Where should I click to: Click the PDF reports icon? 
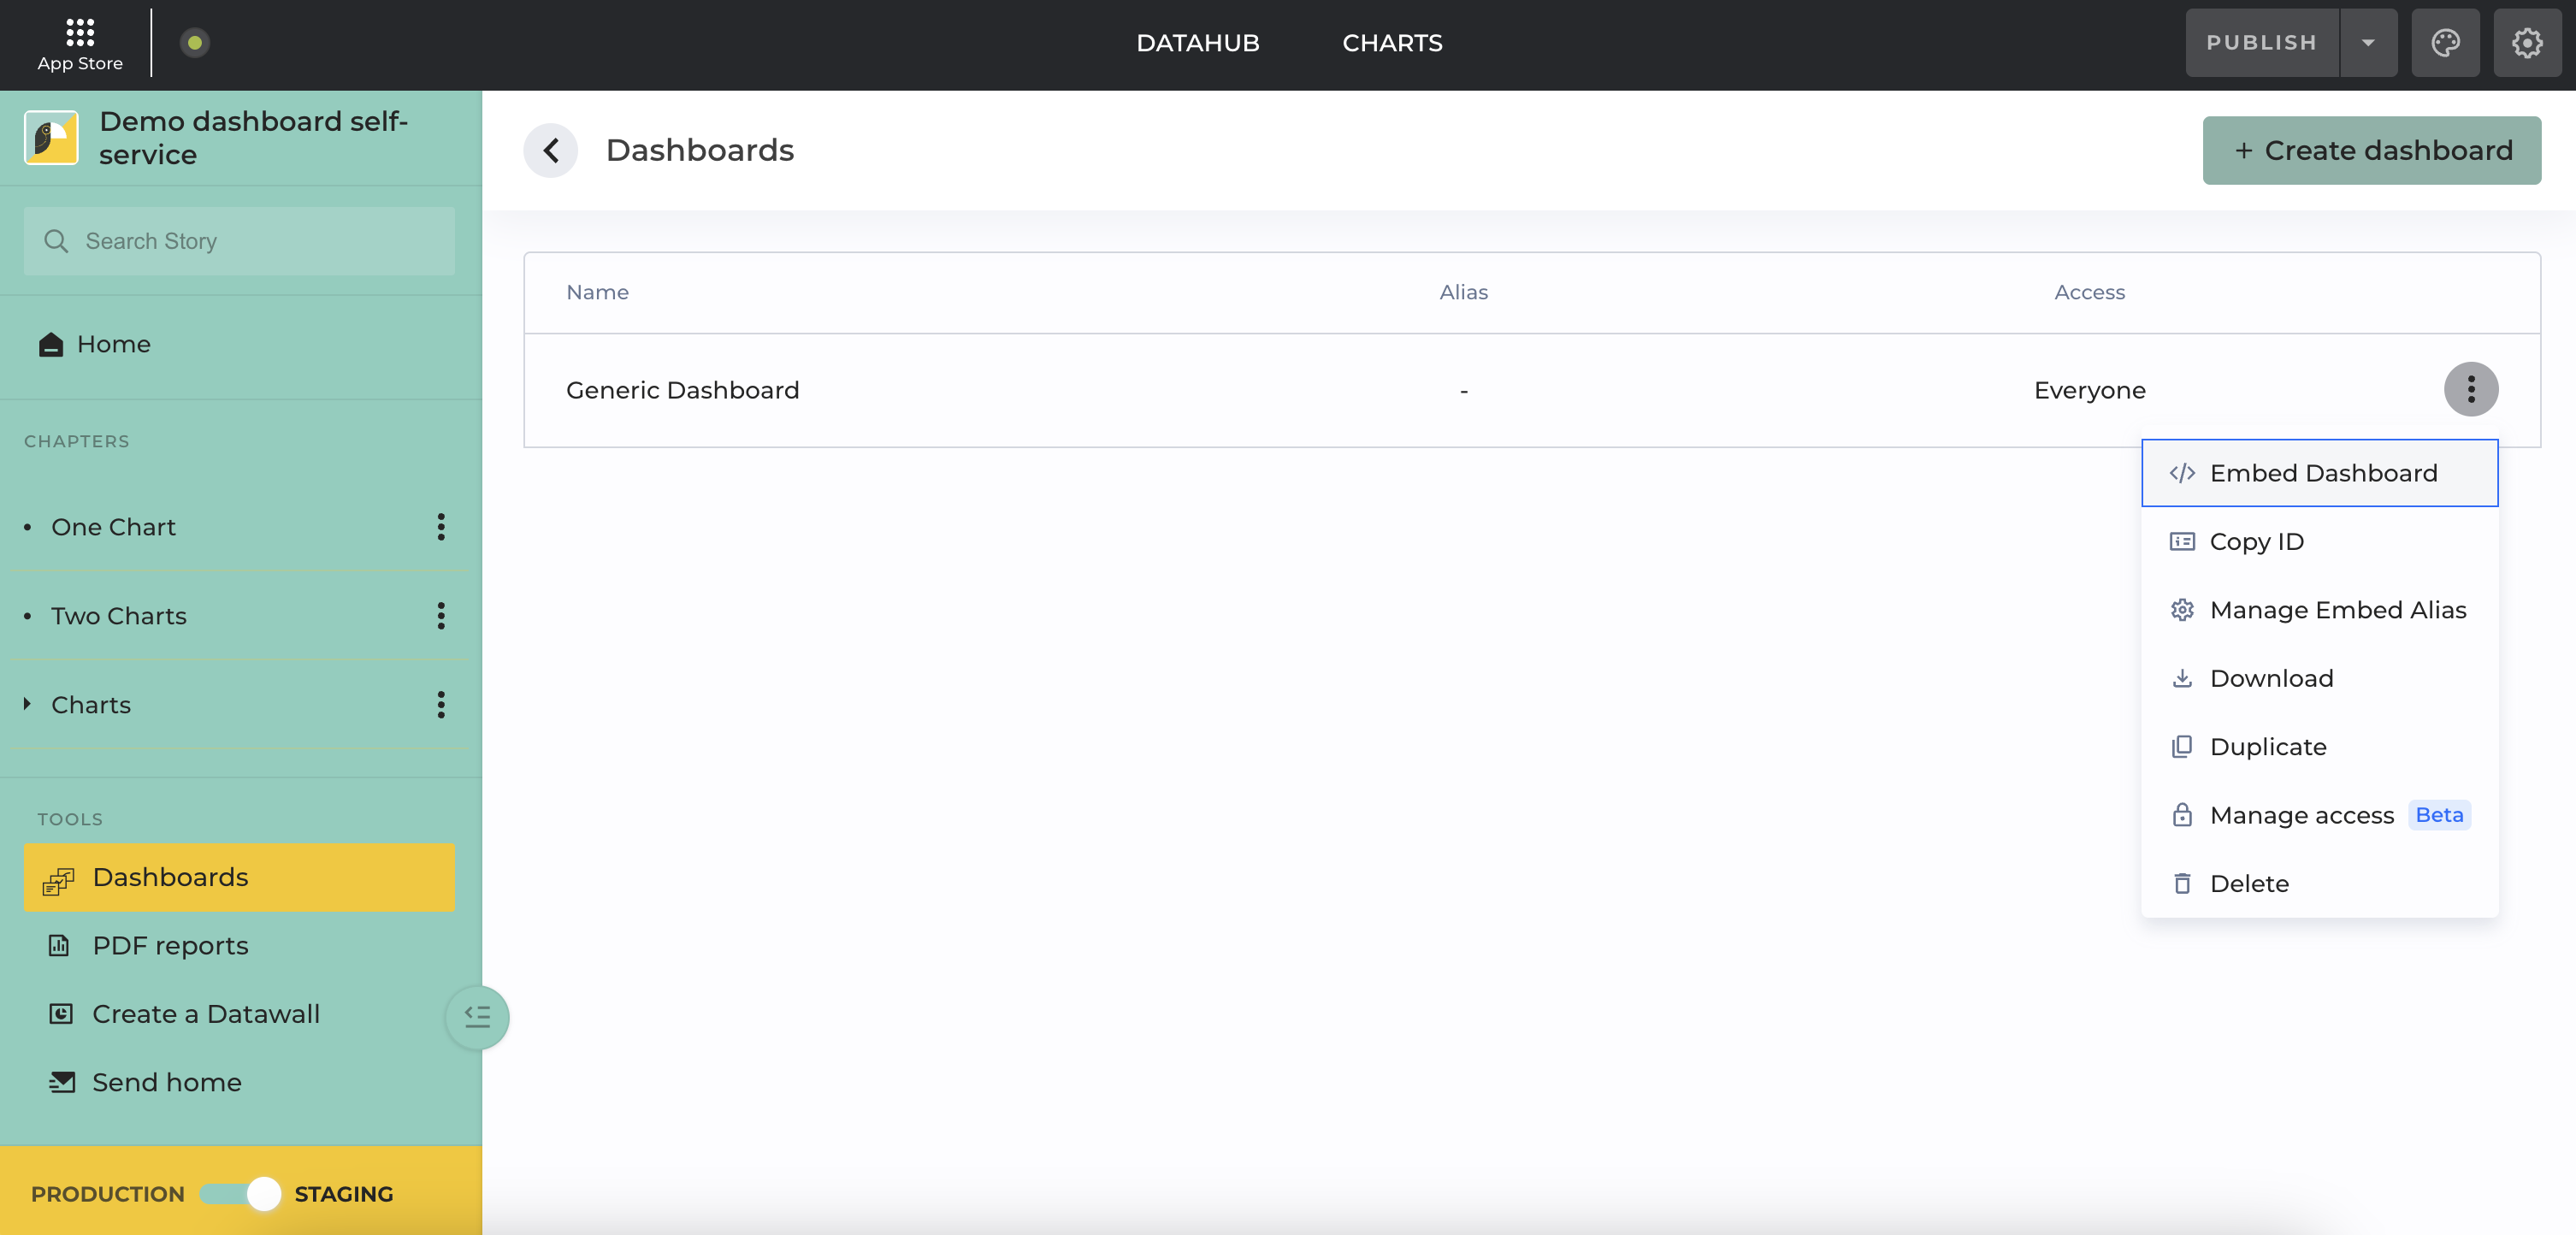[x=59, y=945]
